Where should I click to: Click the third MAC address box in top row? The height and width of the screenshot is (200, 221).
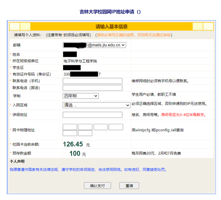tap(101, 127)
